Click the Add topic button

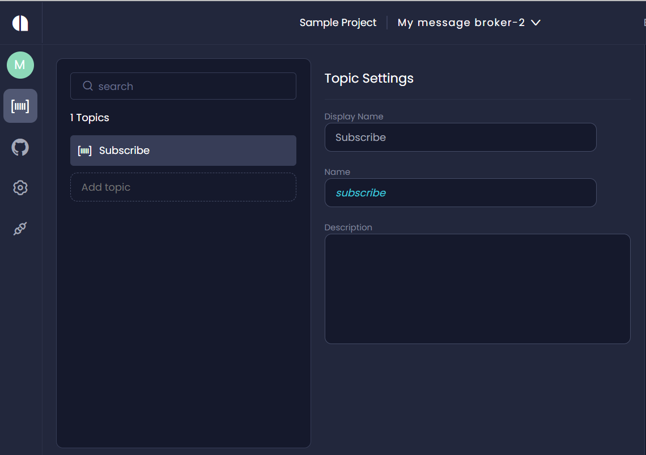point(183,187)
